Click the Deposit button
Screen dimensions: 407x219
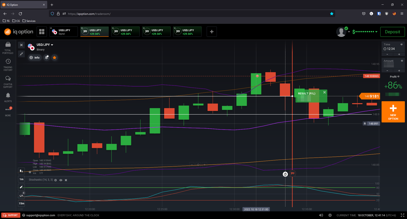[x=392, y=32]
